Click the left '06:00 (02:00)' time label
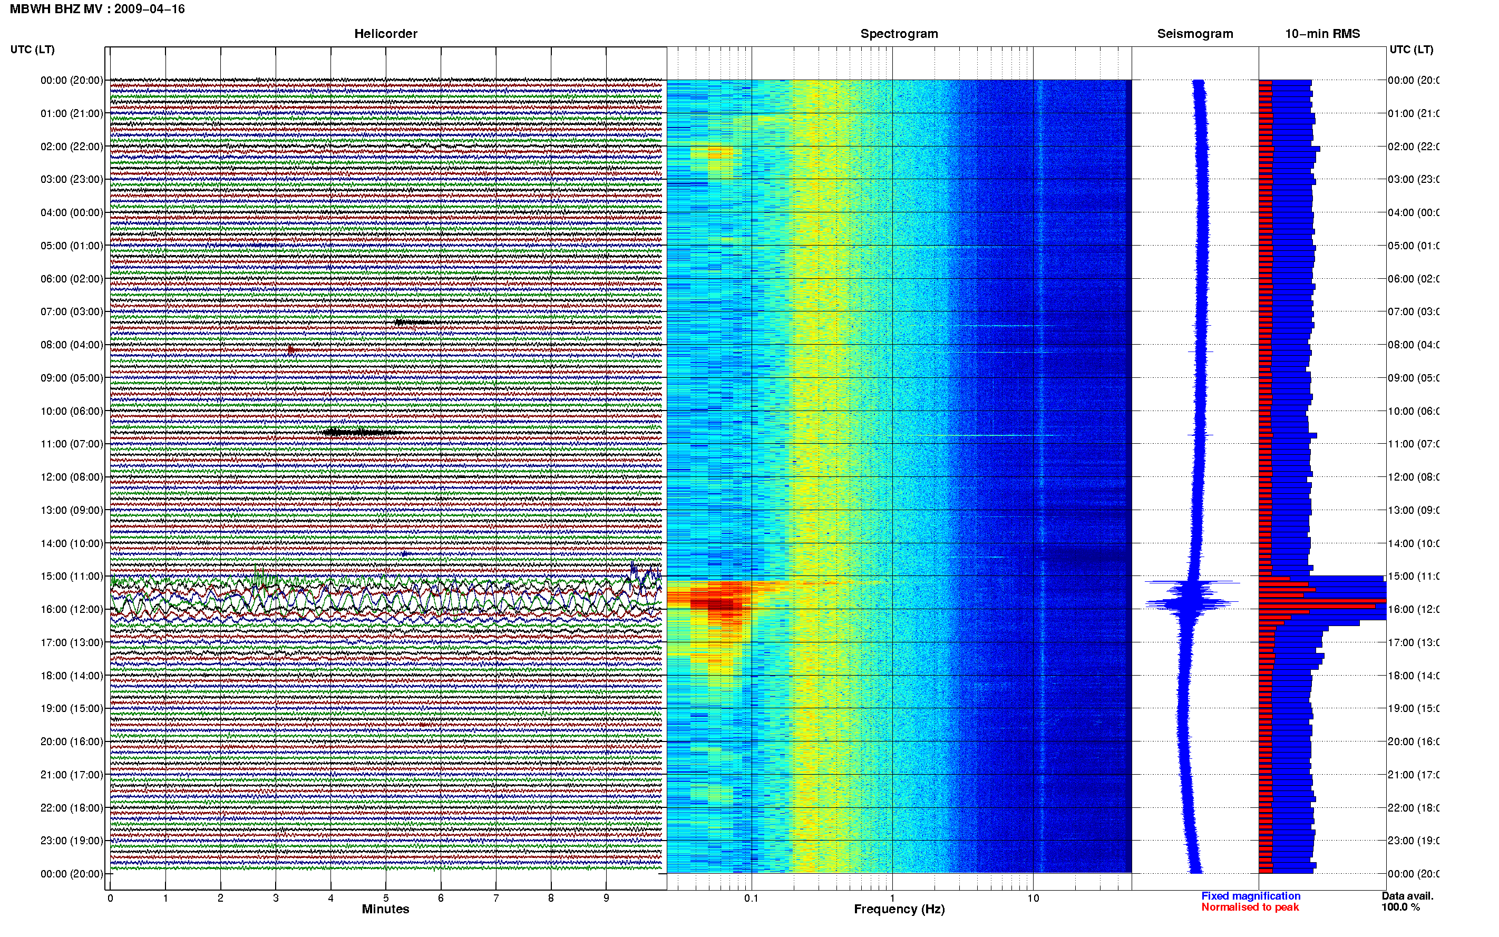Image resolution: width=1499 pixels, height=937 pixels. pyautogui.click(x=72, y=279)
